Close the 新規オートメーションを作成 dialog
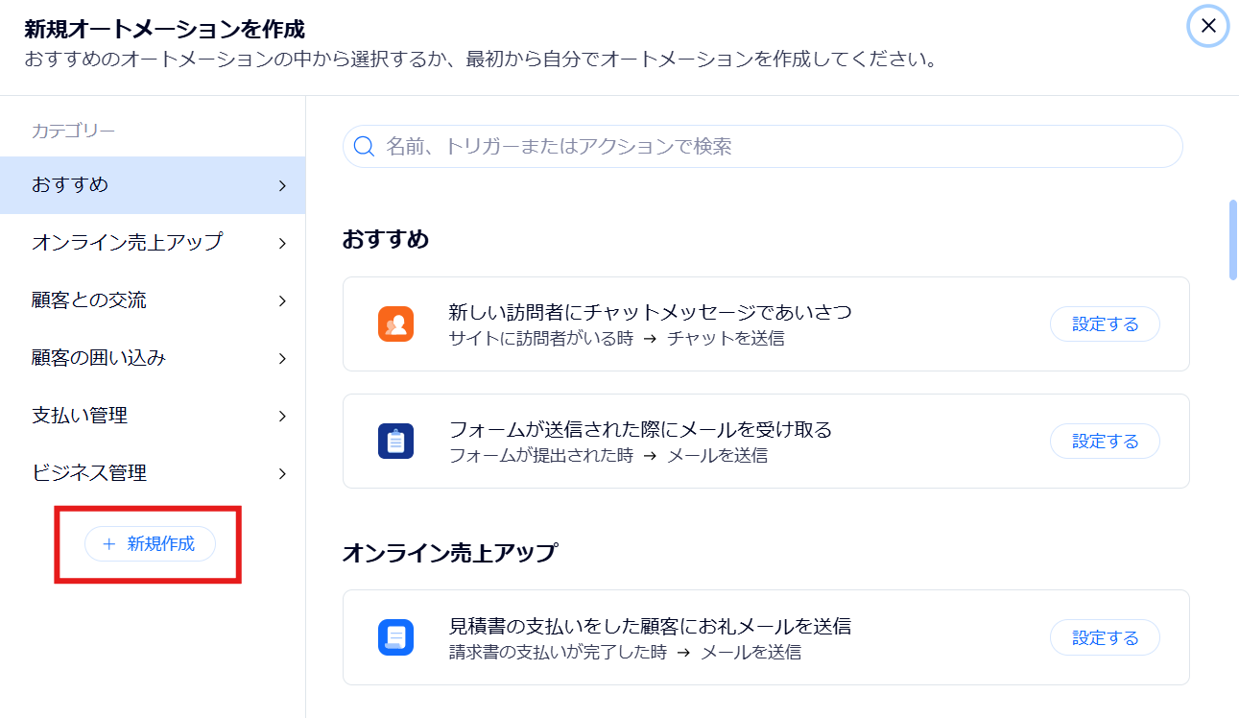Image resolution: width=1239 pixels, height=718 pixels. 1208,26
